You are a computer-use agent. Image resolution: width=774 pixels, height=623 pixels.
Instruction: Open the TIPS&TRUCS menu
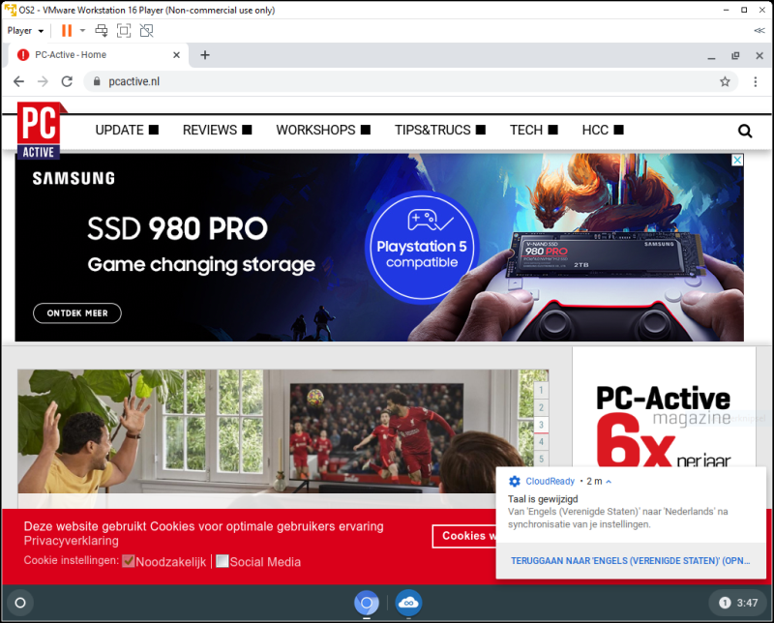(440, 130)
